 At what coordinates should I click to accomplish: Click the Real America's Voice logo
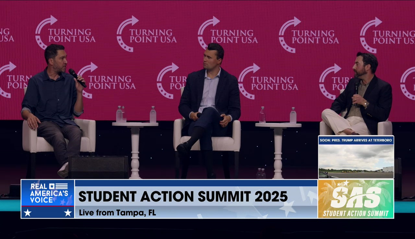(x=48, y=199)
